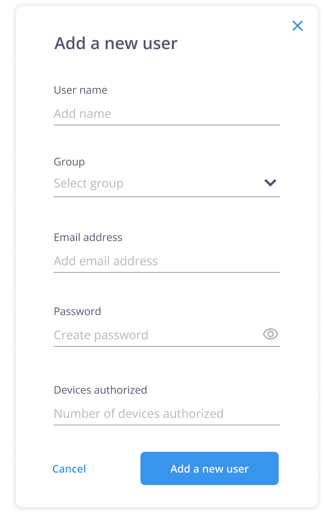
Task: Show password using the eye icon
Action: [x=270, y=334]
